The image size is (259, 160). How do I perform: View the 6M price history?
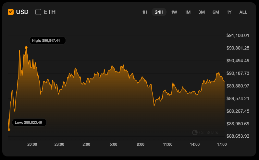click(216, 12)
